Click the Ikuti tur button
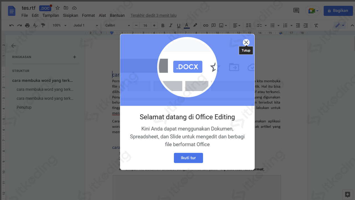 188,158
